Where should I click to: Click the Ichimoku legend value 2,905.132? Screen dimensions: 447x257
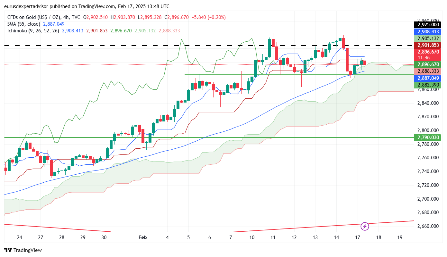(x=145, y=31)
